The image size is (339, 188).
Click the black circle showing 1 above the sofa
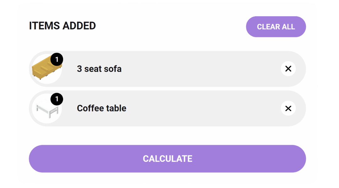57,59
